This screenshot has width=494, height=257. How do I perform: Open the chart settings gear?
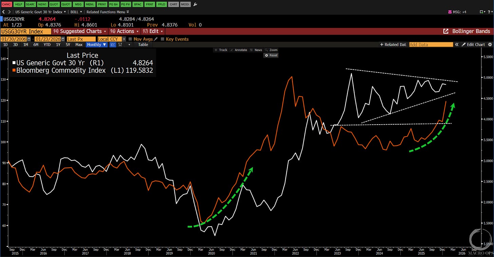click(x=490, y=44)
